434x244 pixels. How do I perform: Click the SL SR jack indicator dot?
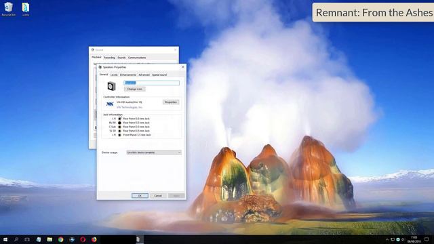119,131
